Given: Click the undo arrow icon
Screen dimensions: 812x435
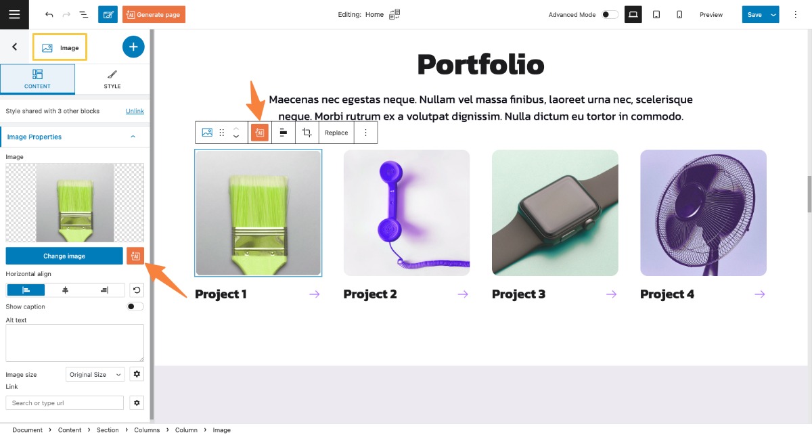Looking at the screenshot, I should coord(49,14).
